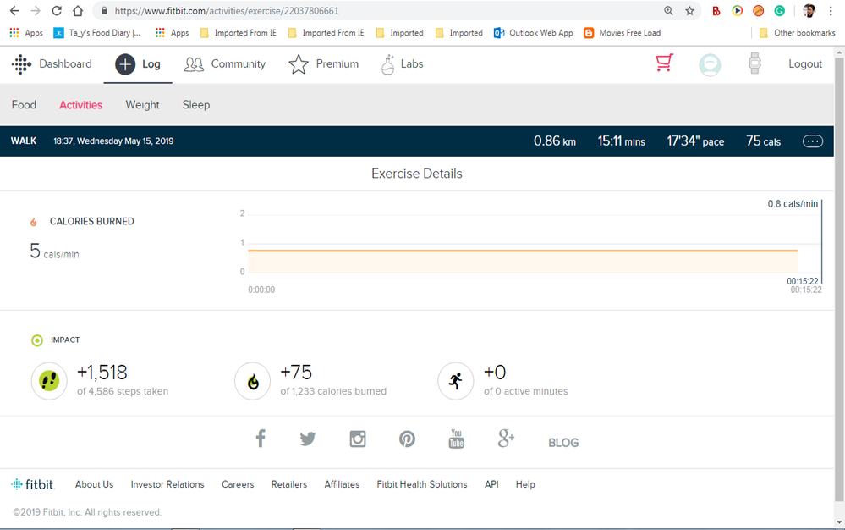The height and width of the screenshot is (530, 845).
Task: Click the '75 cals' summary value
Action: [763, 141]
